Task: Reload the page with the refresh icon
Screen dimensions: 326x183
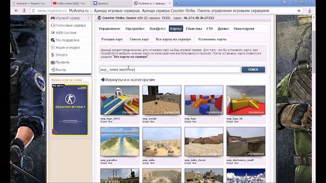Action: (33, 10)
